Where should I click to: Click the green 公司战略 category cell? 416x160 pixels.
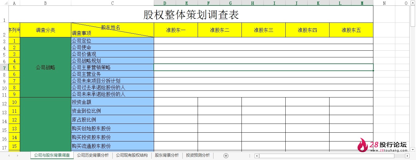click(x=46, y=67)
